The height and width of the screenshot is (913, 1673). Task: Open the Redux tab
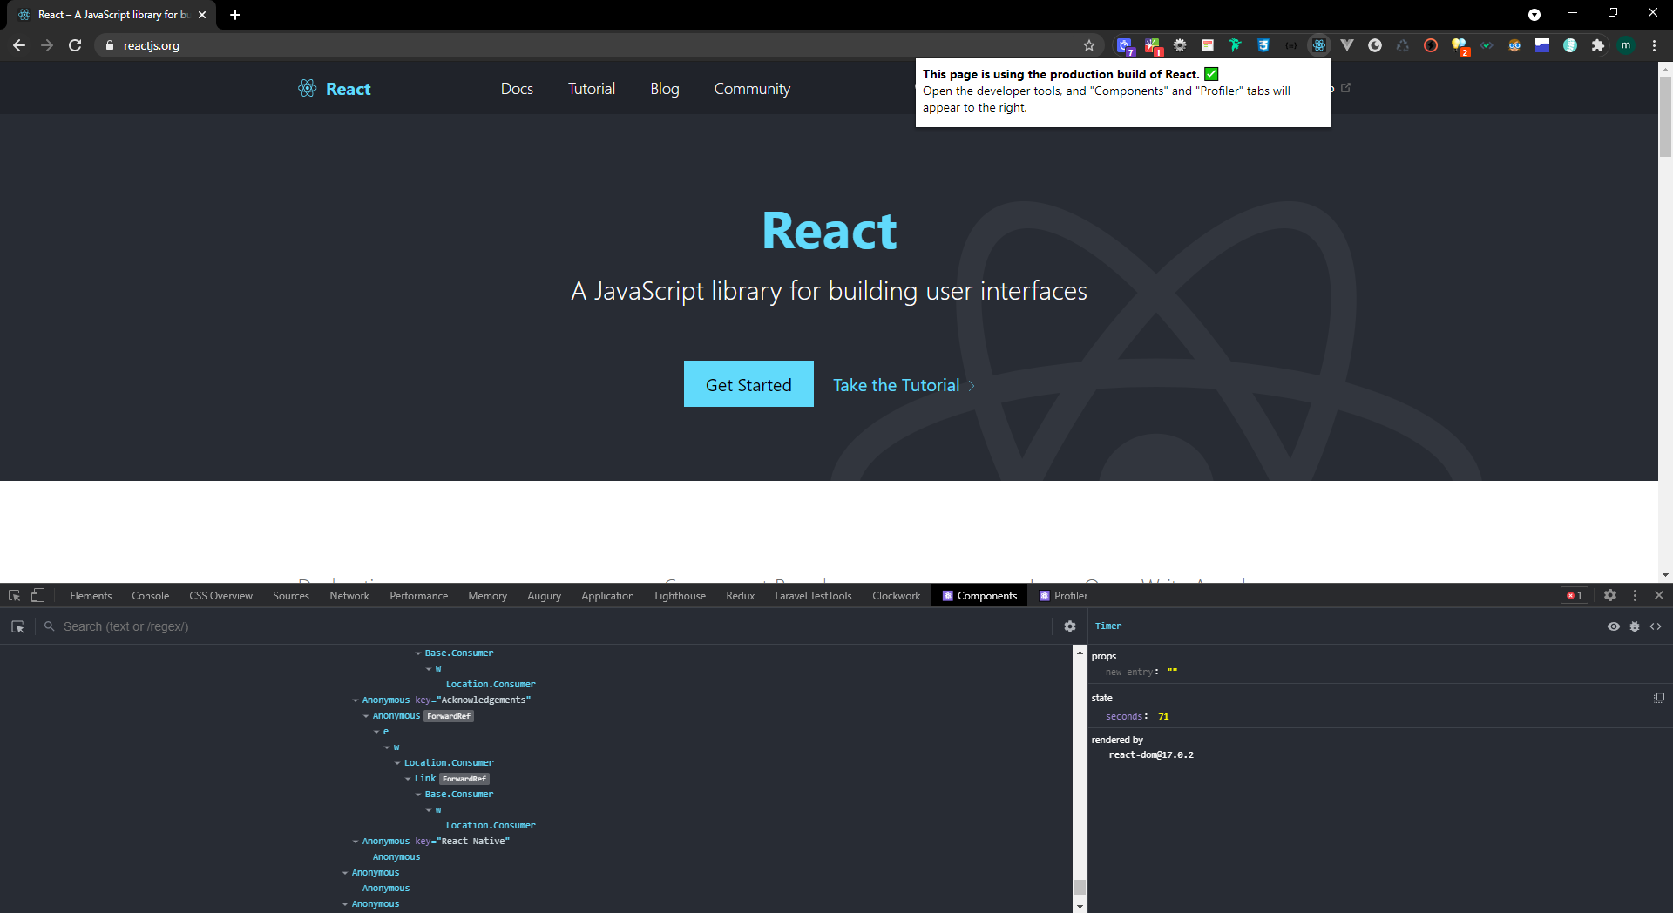740,596
